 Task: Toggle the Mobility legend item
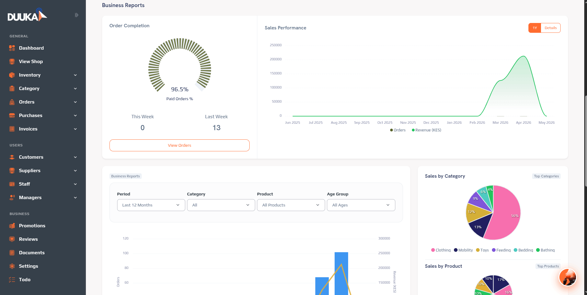[463, 250]
